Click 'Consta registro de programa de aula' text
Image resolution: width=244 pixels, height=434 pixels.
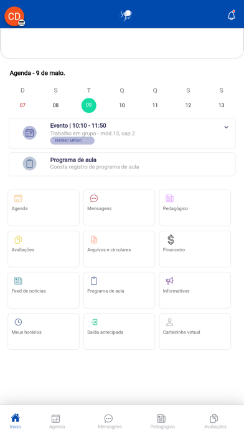coord(95,167)
